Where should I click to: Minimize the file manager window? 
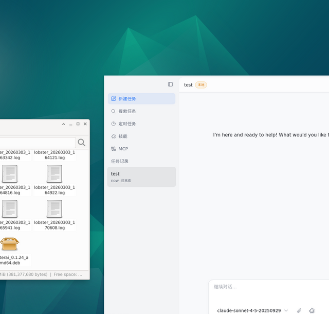pos(71,124)
